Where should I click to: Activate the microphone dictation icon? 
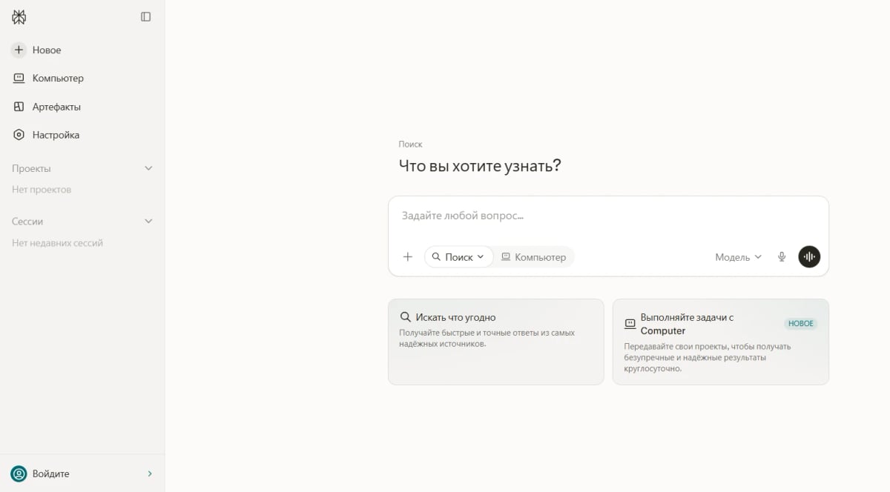tap(782, 257)
